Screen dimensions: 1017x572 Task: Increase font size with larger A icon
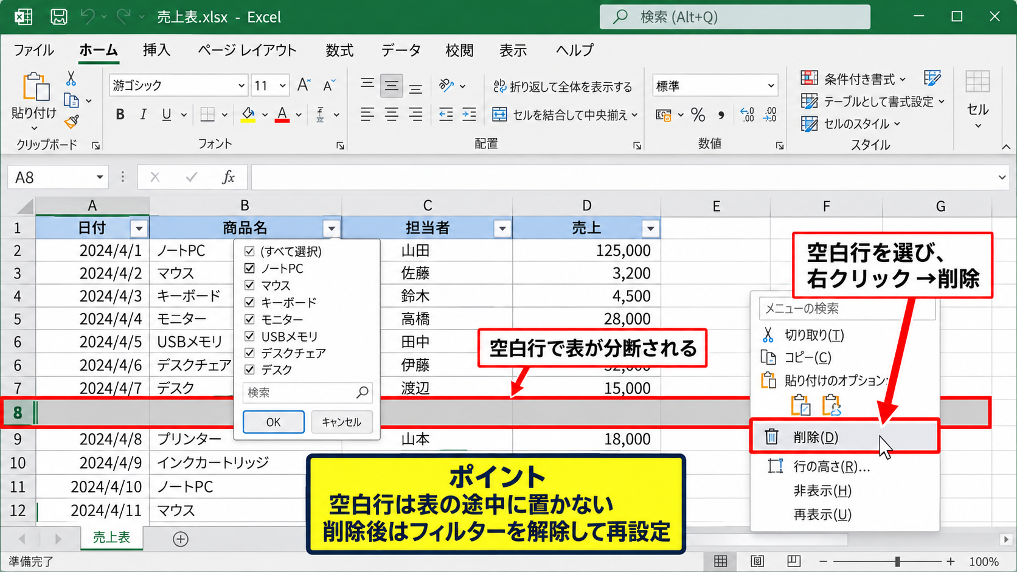(304, 85)
